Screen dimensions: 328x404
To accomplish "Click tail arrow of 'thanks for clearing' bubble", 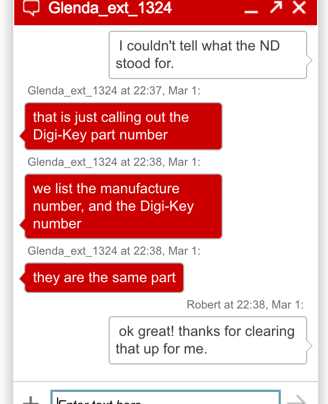I will (309, 346).
